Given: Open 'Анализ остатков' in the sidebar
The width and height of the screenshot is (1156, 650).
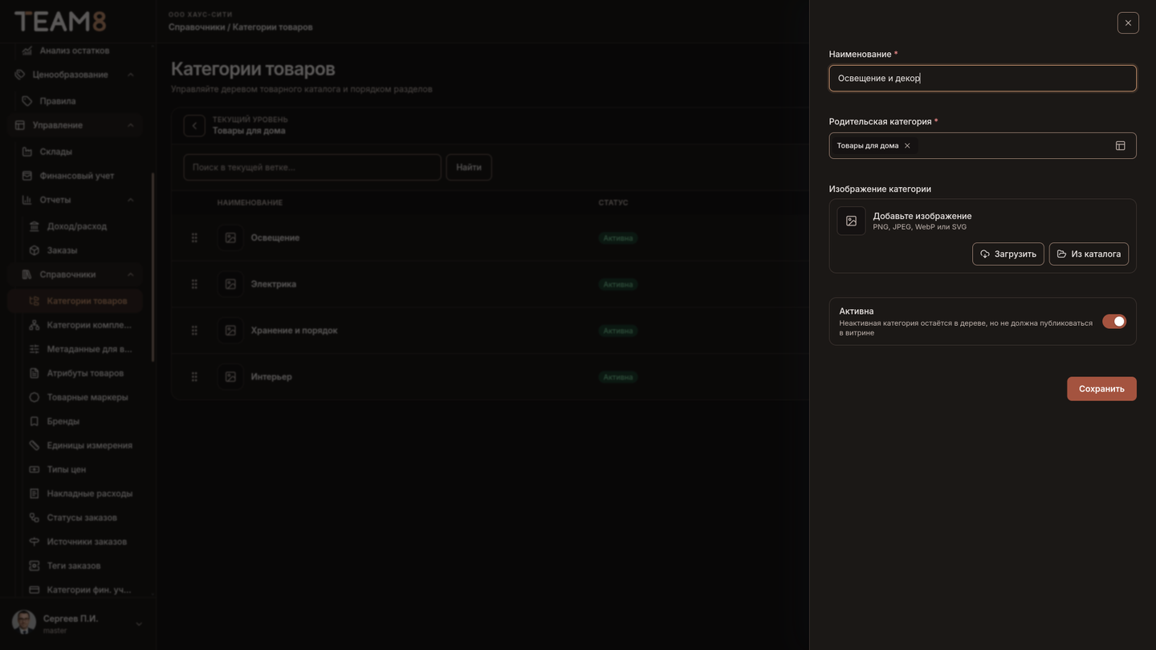Looking at the screenshot, I should (75, 51).
